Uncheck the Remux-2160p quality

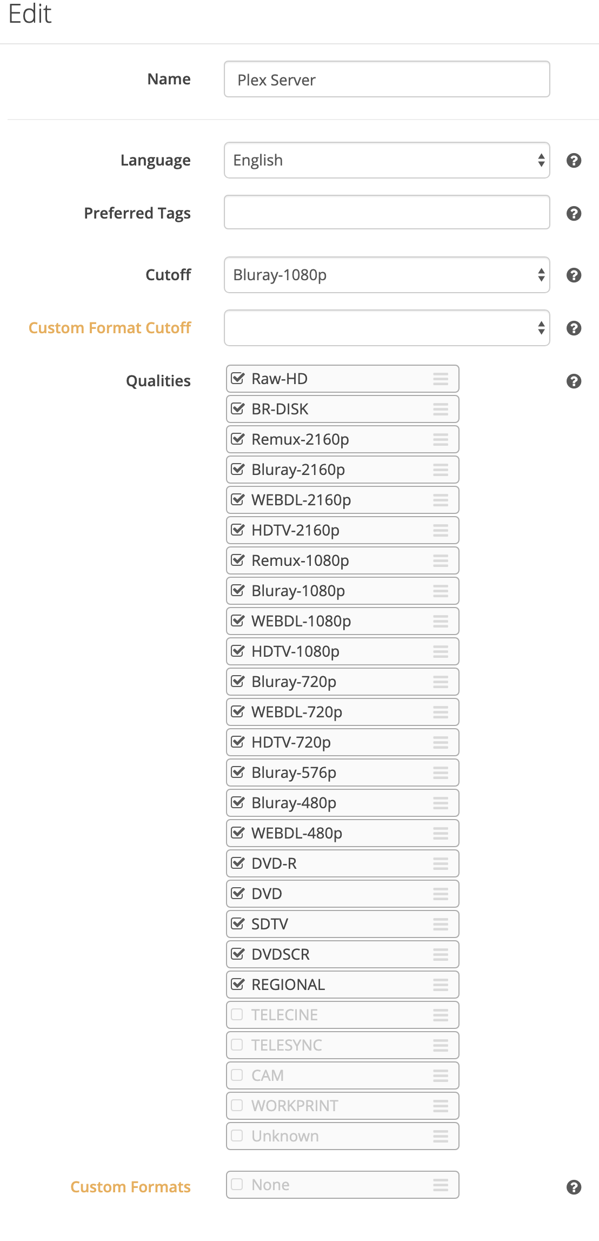click(x=238, y=439)
